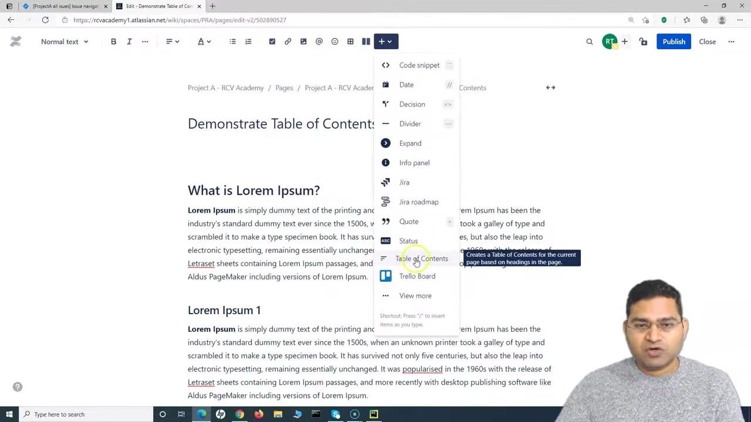Open browser favorites star icon

pyautogui.click(x=686, y=20)
